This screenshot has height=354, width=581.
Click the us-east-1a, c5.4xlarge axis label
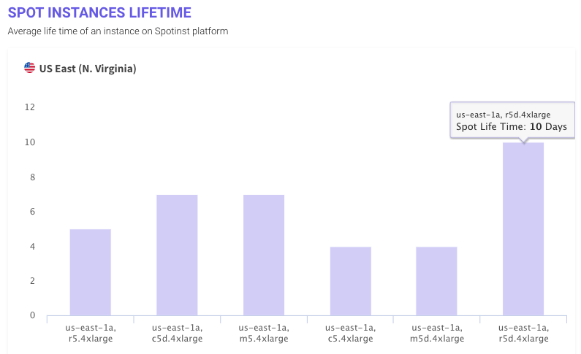[x=350, y=333]
